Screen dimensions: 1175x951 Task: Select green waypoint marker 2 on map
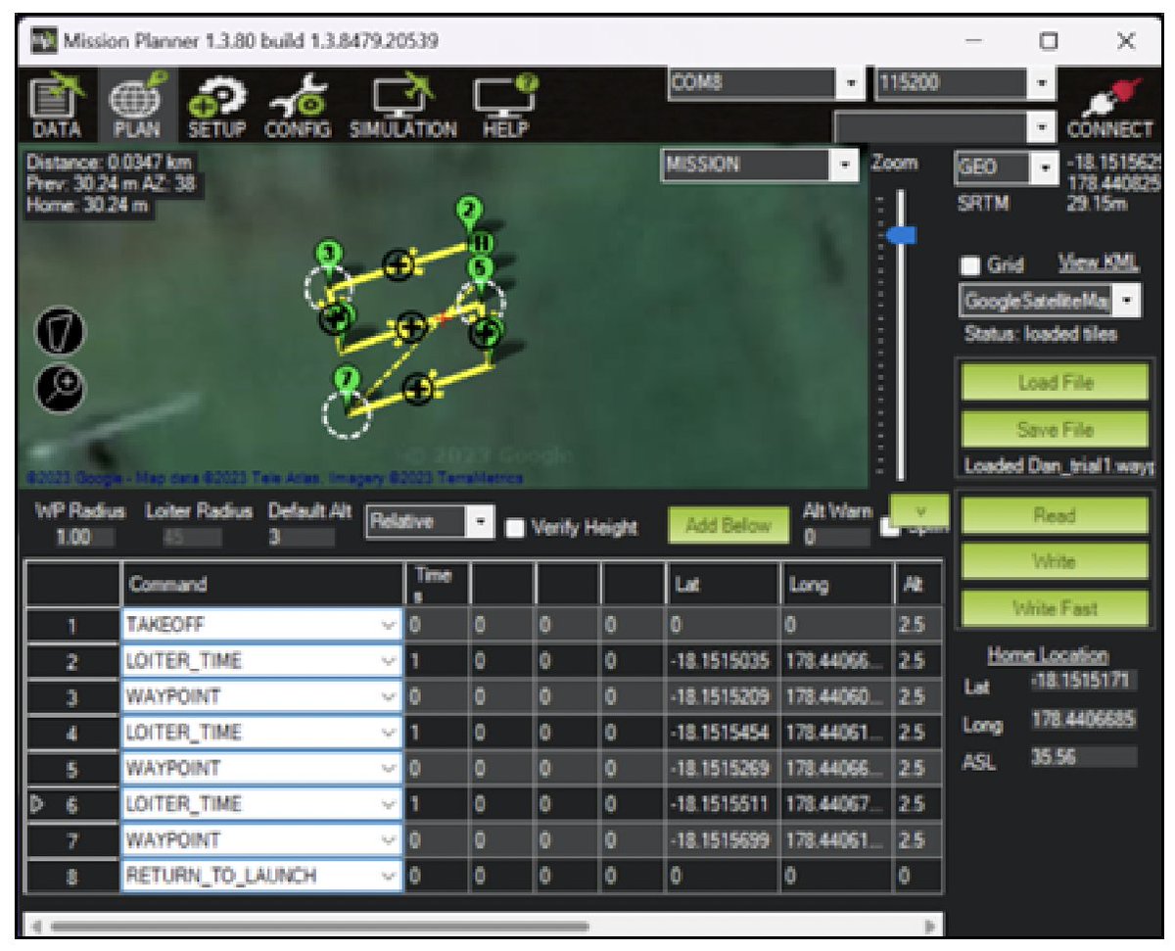pos(470,211)
